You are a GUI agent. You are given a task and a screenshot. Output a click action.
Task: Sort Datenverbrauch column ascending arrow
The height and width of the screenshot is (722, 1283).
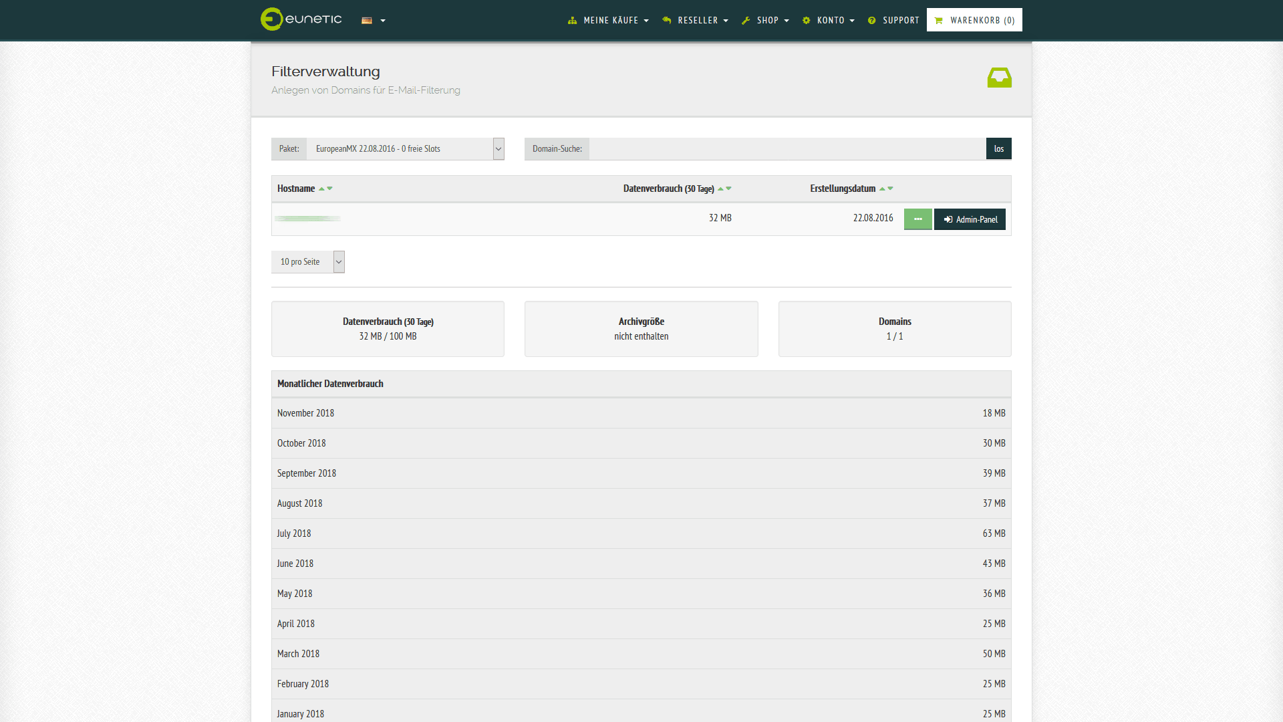point(720,189)
